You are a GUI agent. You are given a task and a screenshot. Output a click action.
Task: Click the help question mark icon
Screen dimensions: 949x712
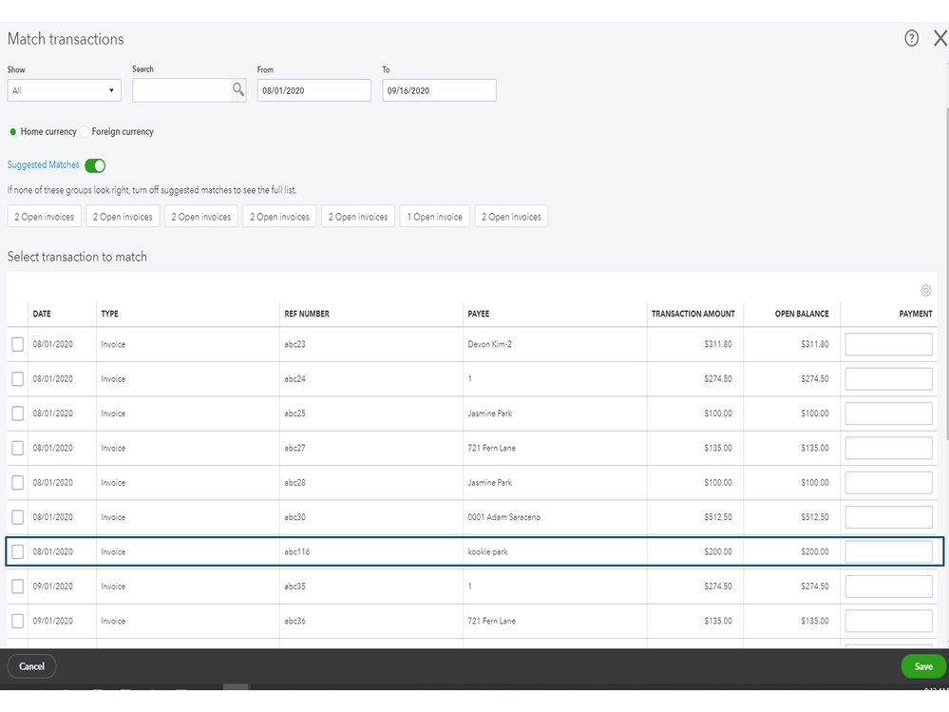click(911, 39)
